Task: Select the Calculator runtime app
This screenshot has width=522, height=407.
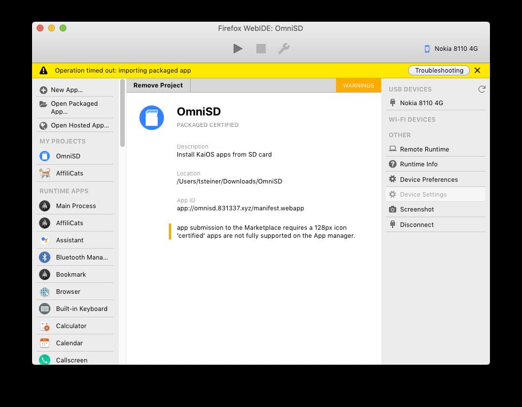Action: [x=71, y=326]
